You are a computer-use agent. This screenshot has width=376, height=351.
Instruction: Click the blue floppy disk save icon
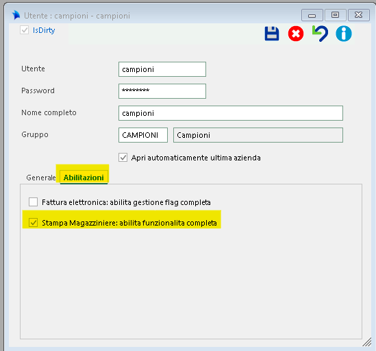pos(272,34)
